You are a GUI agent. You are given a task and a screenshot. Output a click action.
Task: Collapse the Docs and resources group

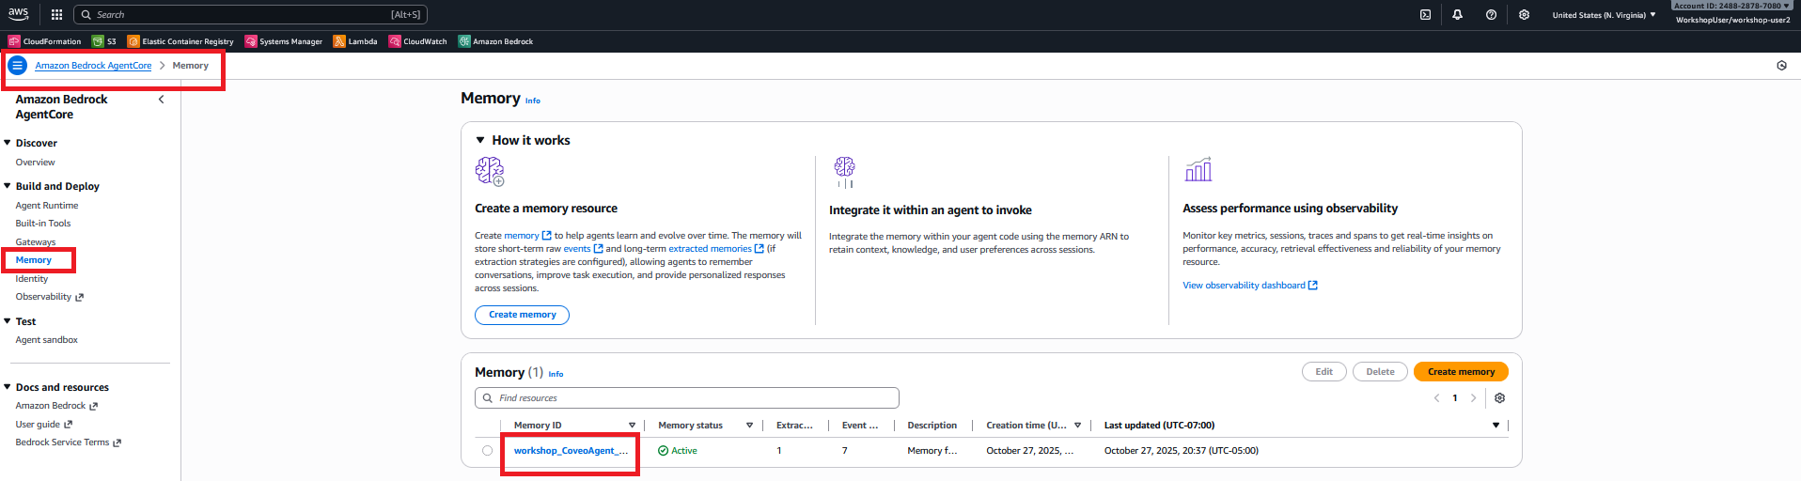[x=8, y=387]
